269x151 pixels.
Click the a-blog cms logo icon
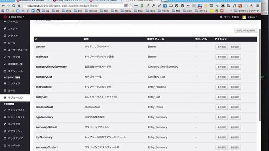point(5,17)
